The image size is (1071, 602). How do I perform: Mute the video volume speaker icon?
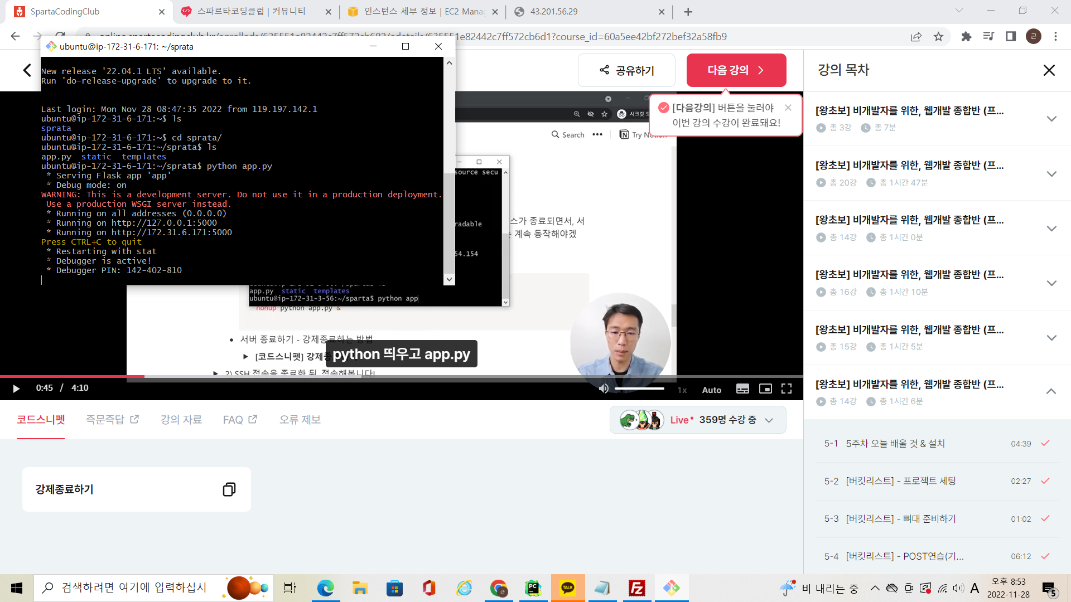[604, 389]
